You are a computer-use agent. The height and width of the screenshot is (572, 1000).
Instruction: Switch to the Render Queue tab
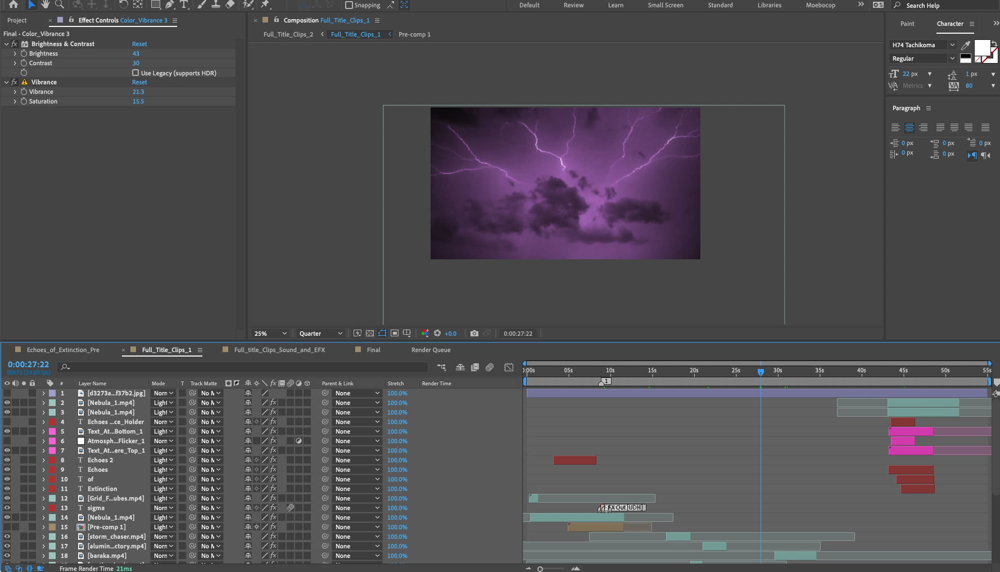tap(431, 350)
